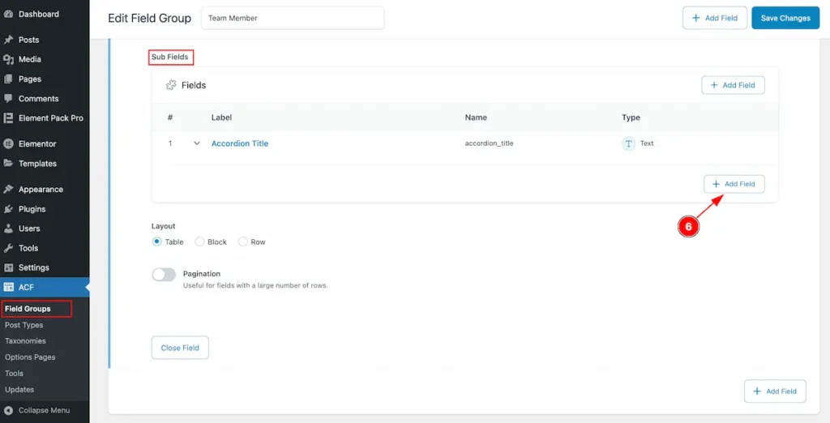Viewport: 830px width, 423px height.
Task: Enable the Pagination toggle switch
Action: click(164, 275)
